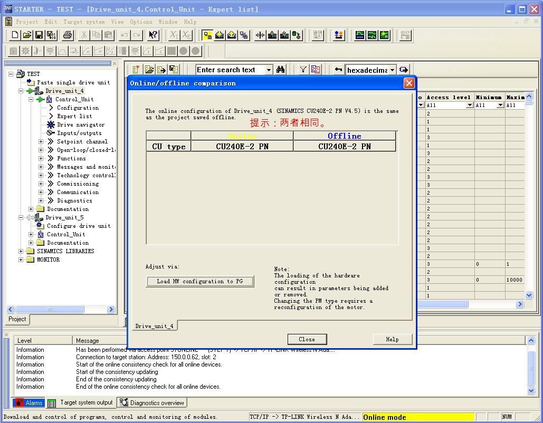The height and width of the screenshot is (423, 543).
Task: Open the first green device trace icon
Action: (360, 35)
